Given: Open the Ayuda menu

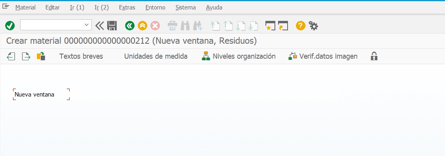Looking at the screenshot, I should 214,7.
